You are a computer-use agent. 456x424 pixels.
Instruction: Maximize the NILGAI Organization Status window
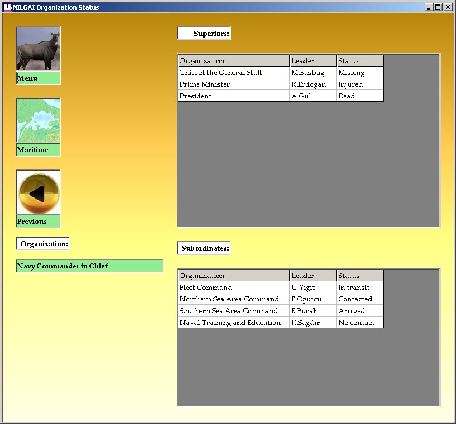[438, 7]
